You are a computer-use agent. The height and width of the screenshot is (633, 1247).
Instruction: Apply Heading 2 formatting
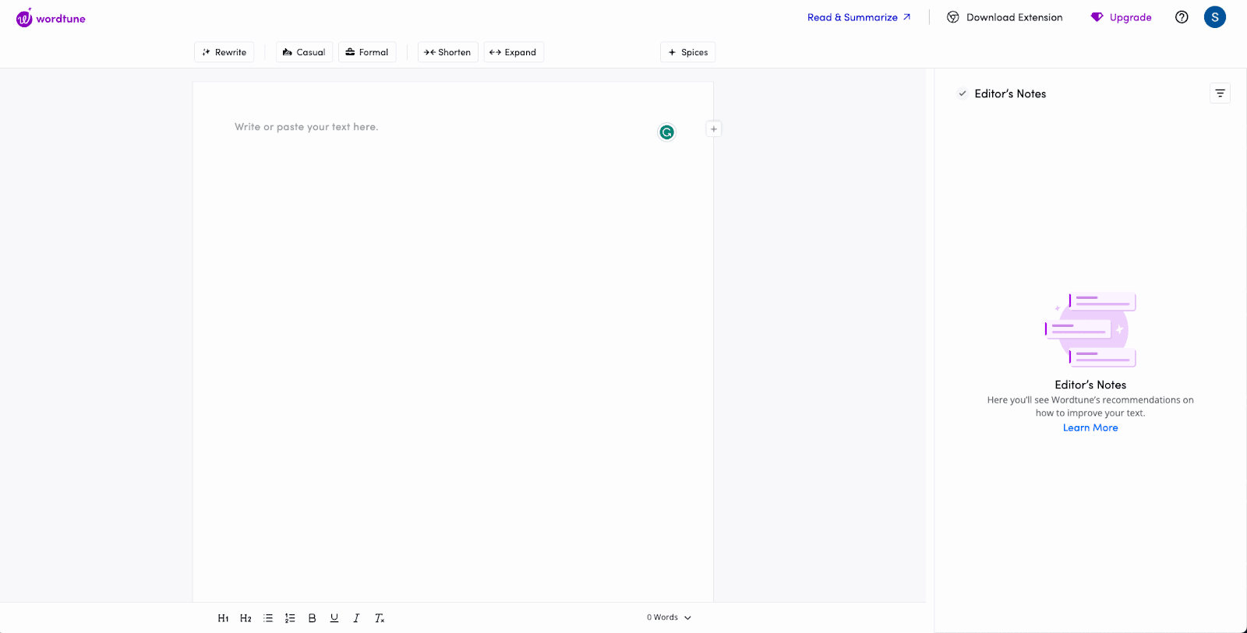pos(246,618)
